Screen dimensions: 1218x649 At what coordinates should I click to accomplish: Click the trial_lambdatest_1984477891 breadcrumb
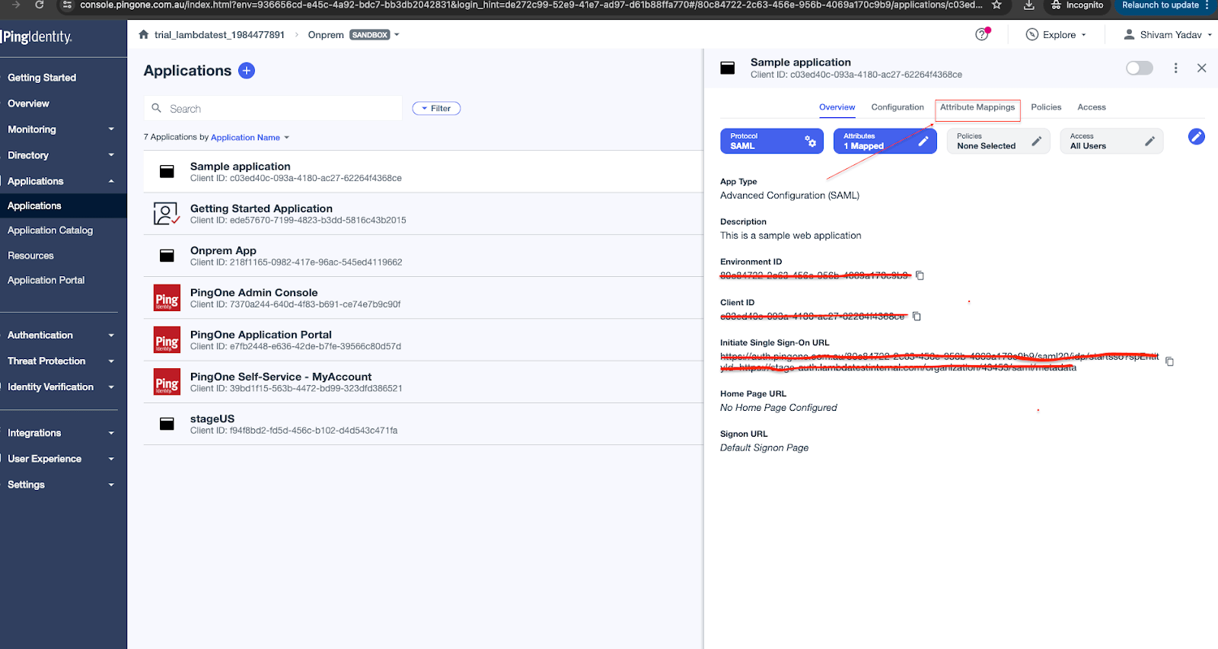(x=219, y=35)
